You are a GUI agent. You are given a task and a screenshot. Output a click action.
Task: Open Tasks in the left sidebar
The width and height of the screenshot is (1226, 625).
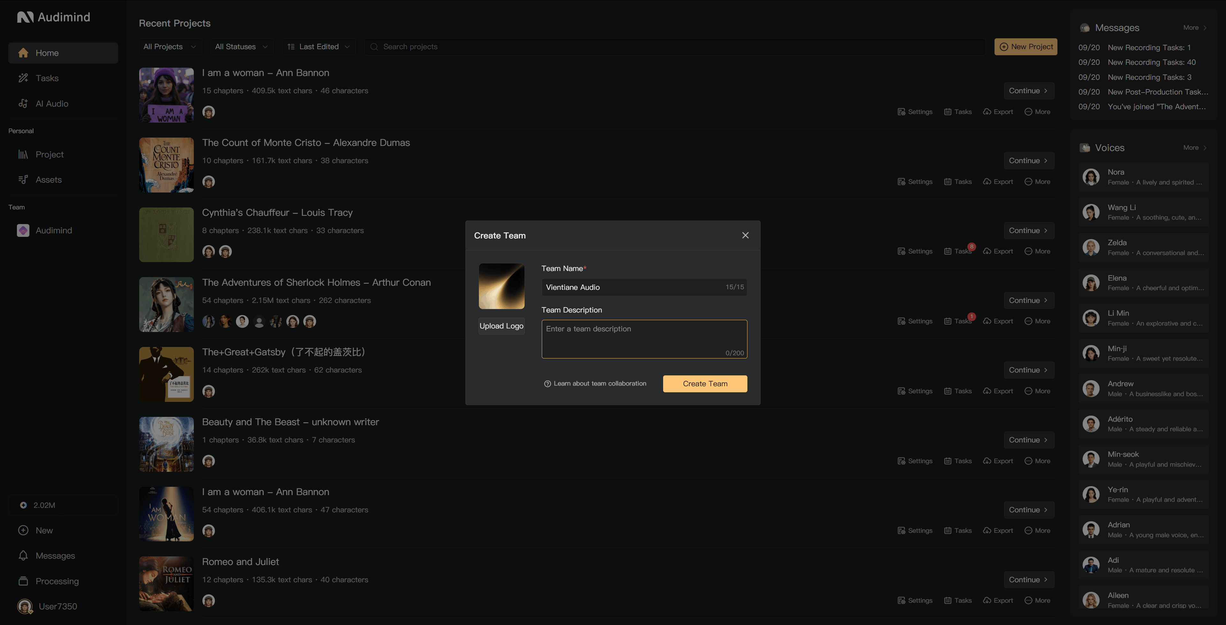pos(63,78)
